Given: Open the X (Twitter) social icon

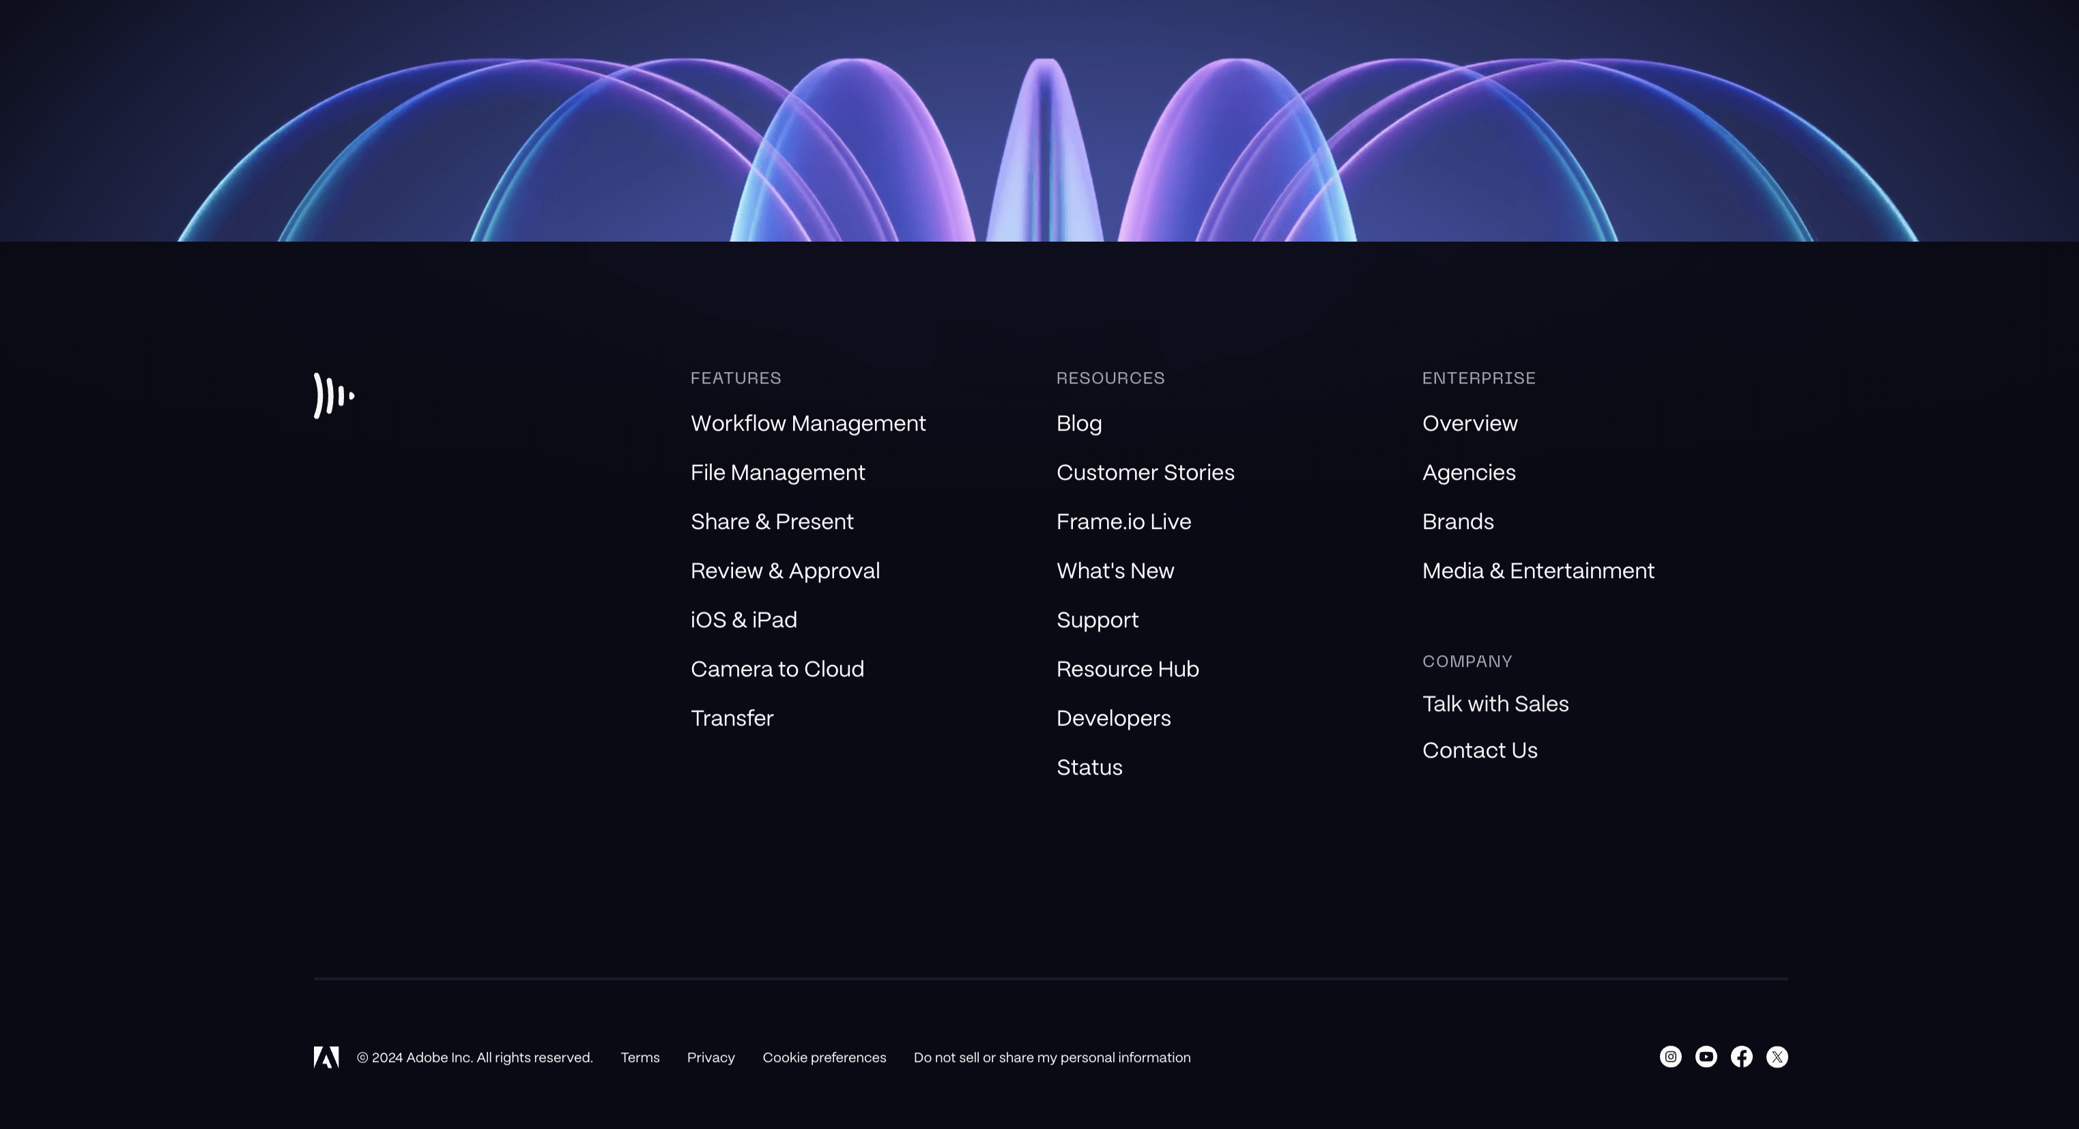Looking at the screenshot, I should 1777,1057.
